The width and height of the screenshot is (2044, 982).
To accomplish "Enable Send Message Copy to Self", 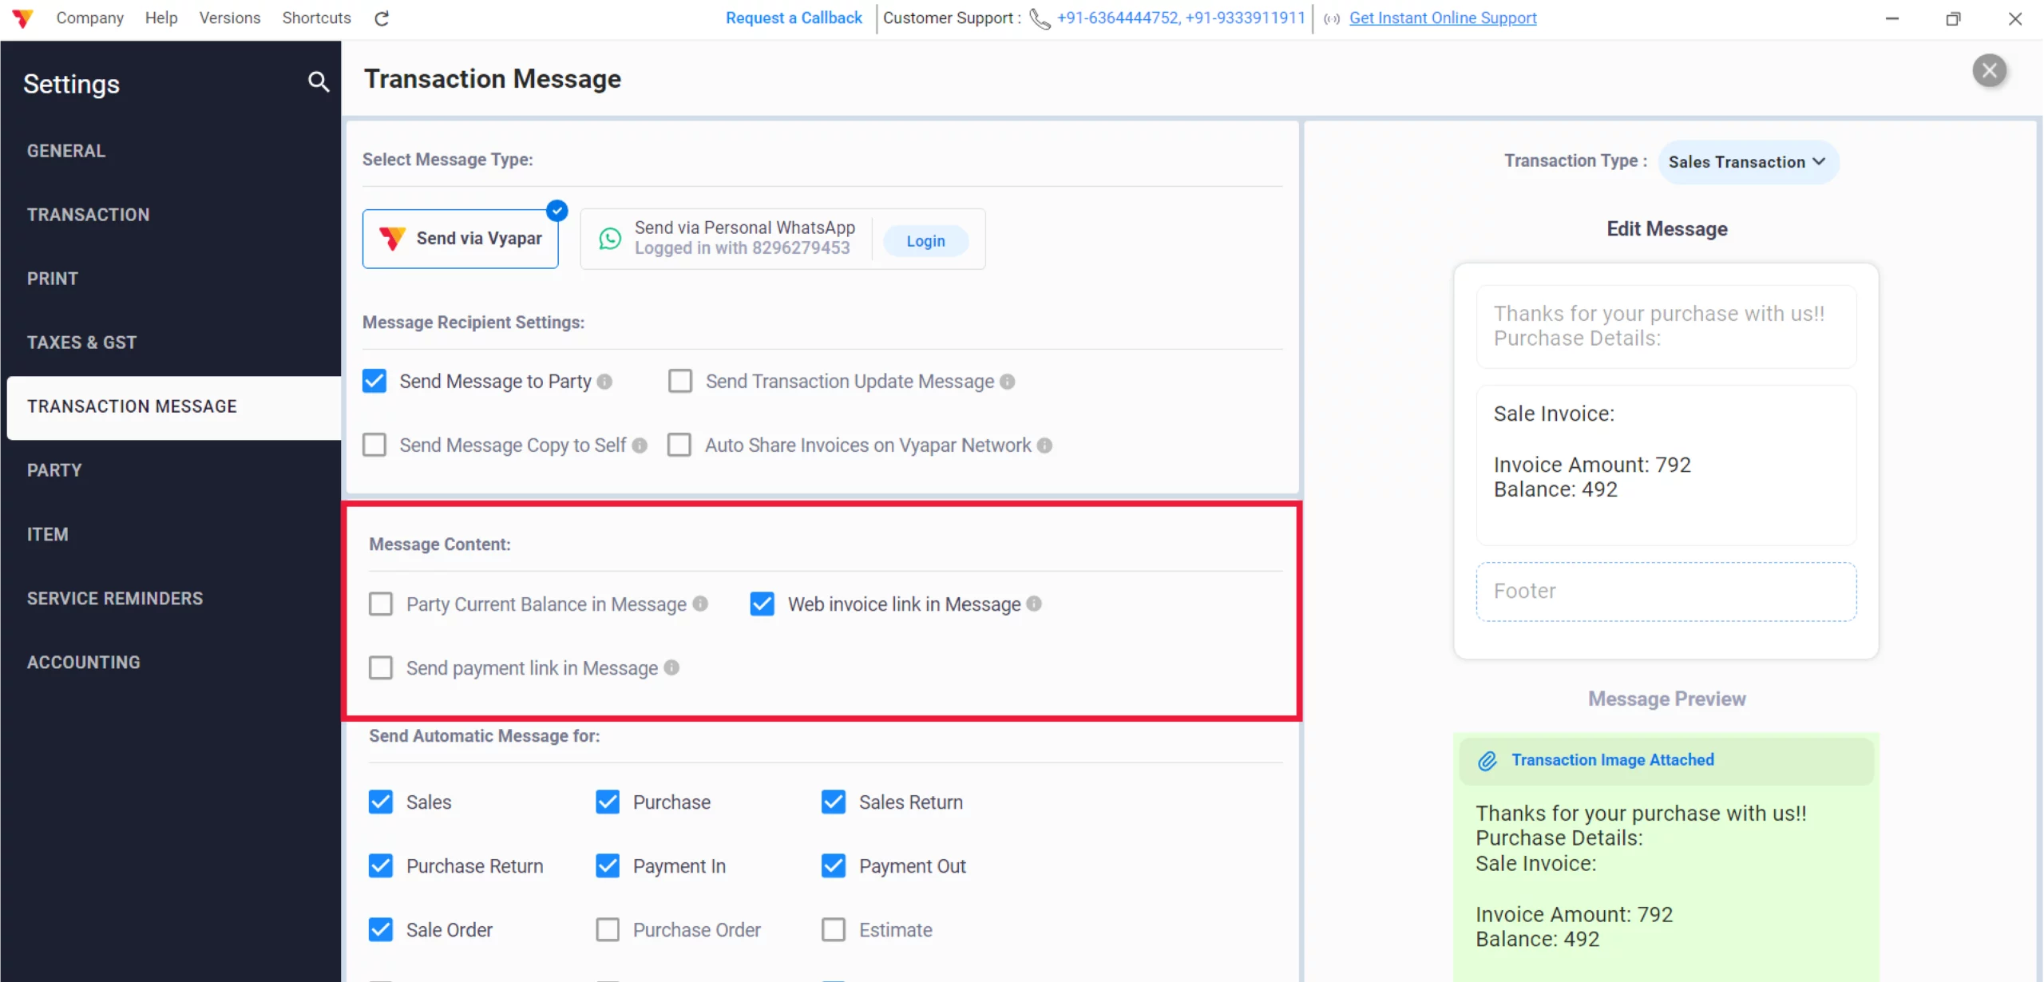I will pyautogui.click(x=374, y=445).
